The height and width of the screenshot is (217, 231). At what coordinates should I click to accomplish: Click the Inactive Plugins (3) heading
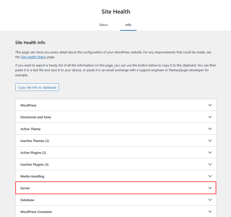[x=34, y=165]
